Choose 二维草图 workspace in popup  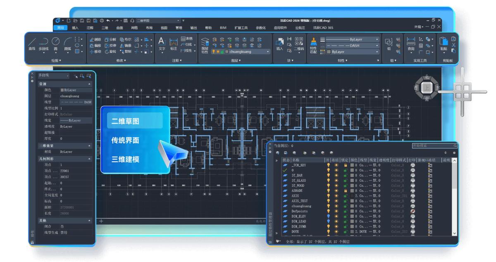135,121
